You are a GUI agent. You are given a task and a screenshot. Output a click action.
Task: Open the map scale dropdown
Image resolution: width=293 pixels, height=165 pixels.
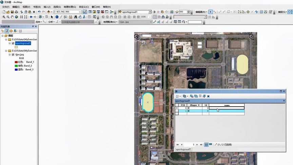pos(80,12)
